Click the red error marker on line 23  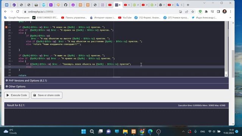(x=6, y=27)
